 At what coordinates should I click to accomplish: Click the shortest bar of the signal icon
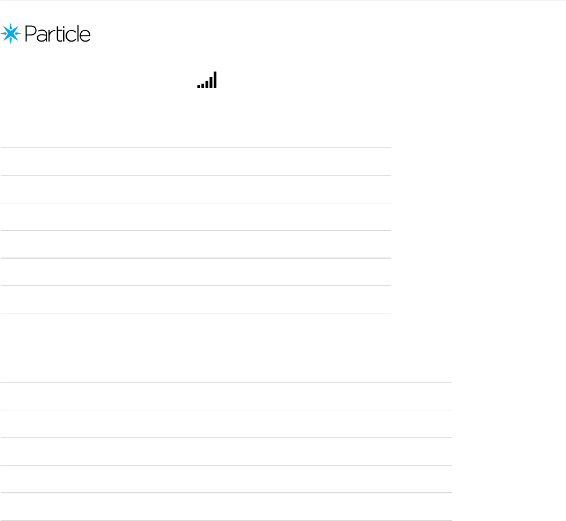pos(199,86)
